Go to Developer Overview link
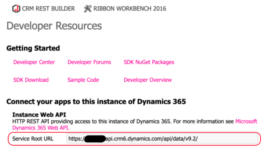This screenshot has height=149, width=266. [148, 80]
